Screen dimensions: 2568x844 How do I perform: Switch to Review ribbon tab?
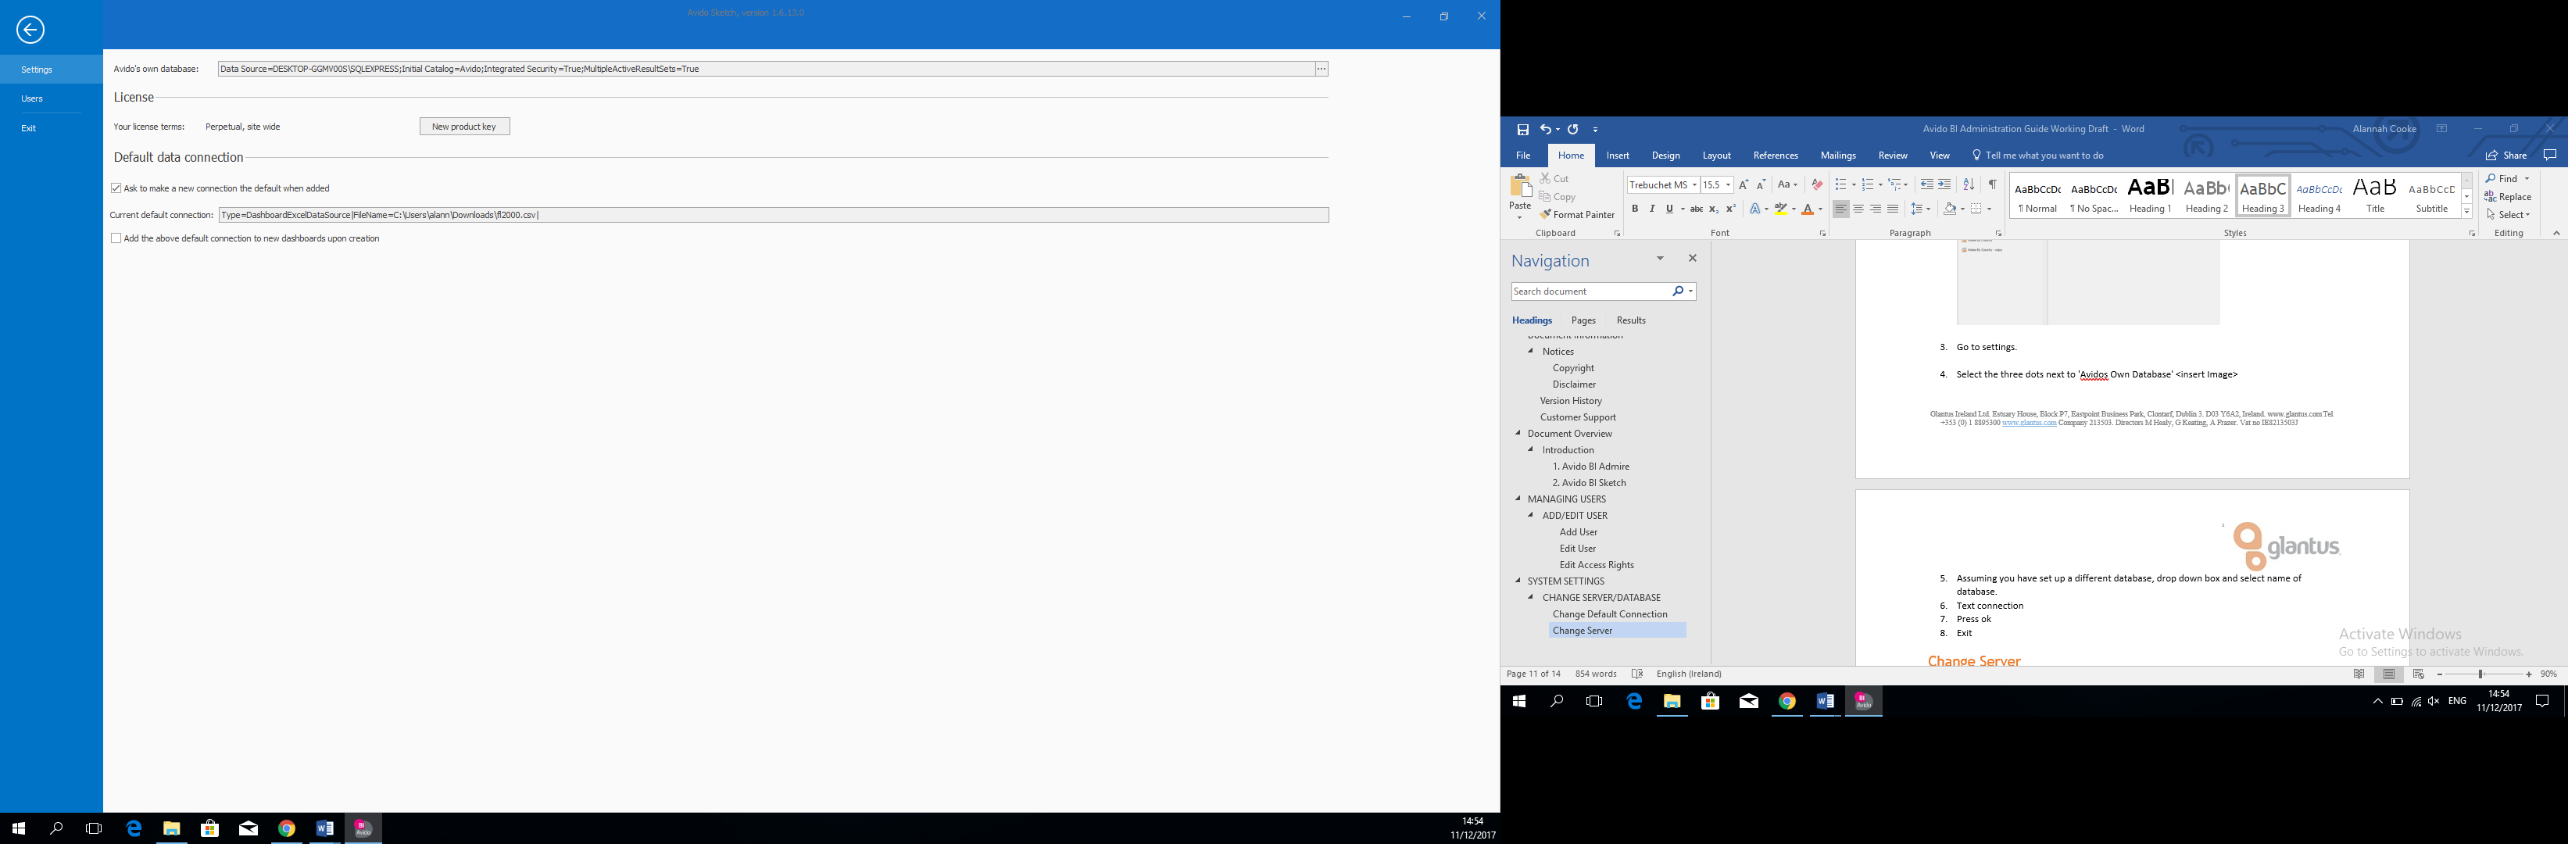(x=1892, y=156)
